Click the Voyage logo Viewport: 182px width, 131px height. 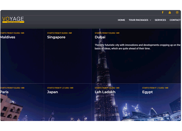[13, 20]
